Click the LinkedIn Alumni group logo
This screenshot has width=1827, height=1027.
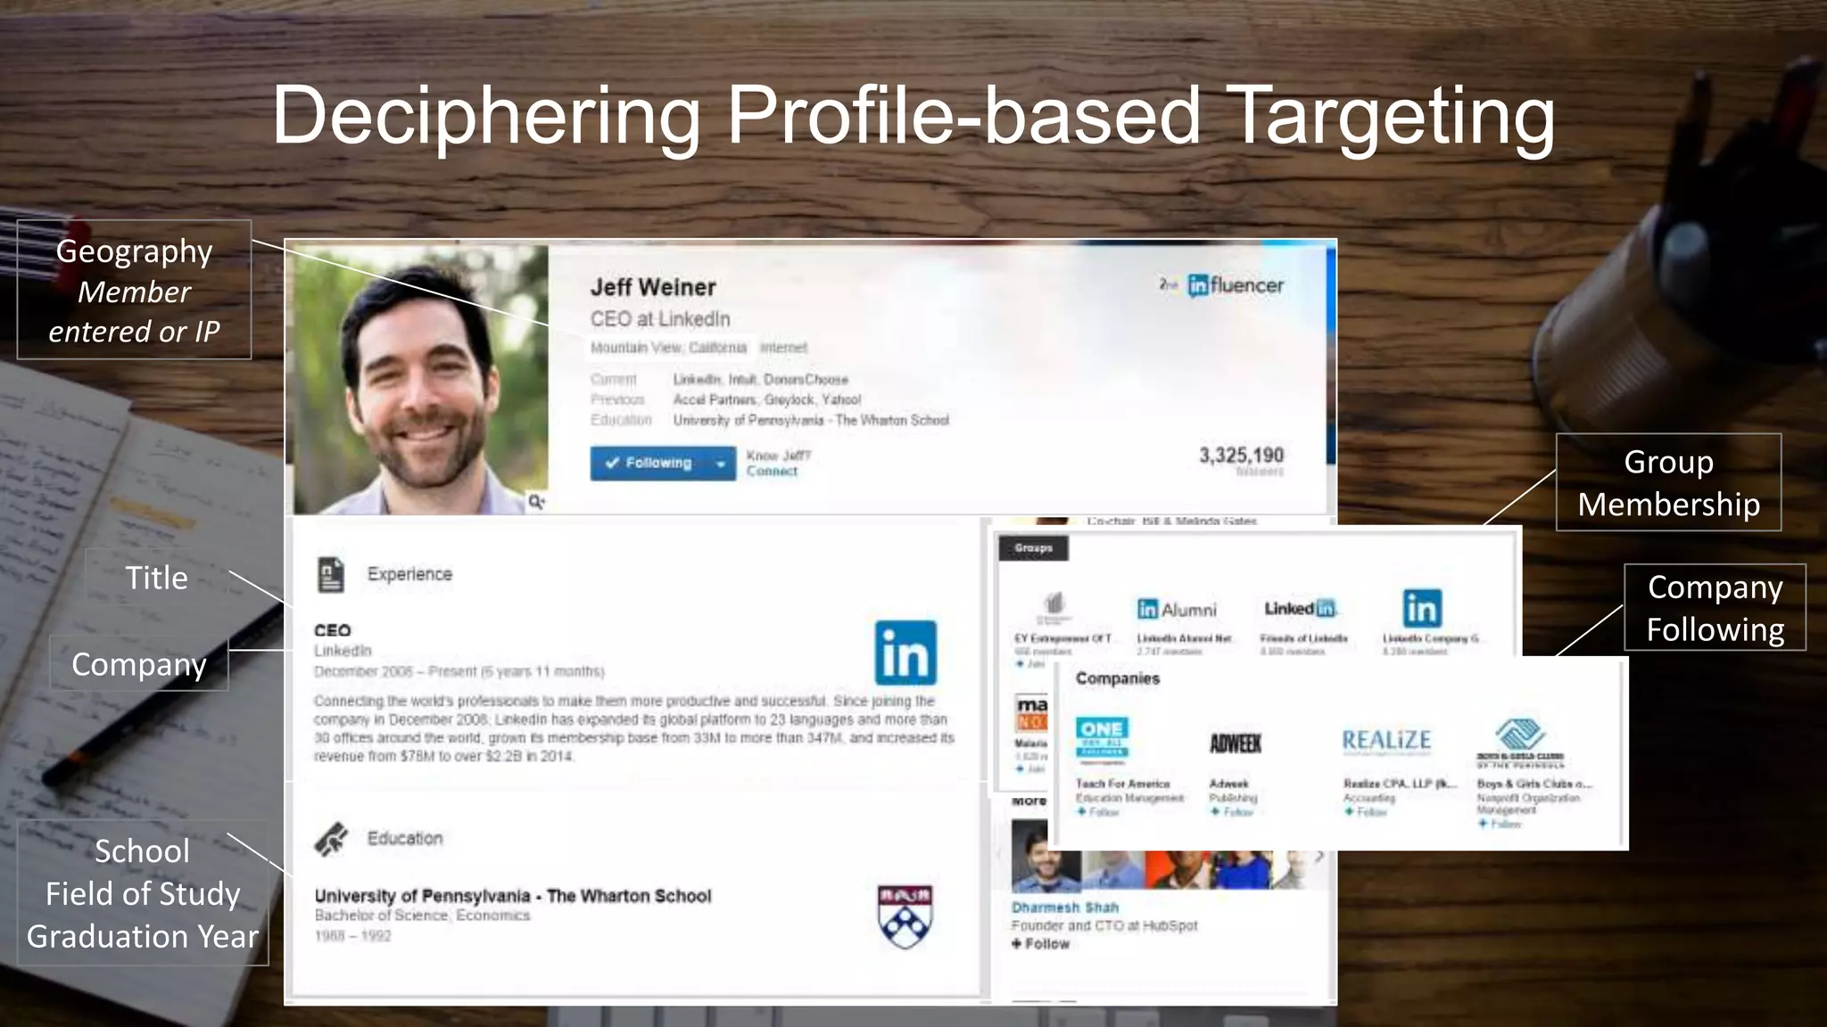click(1177, 609)
